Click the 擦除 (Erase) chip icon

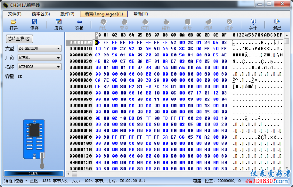click(x=208, y=25)
